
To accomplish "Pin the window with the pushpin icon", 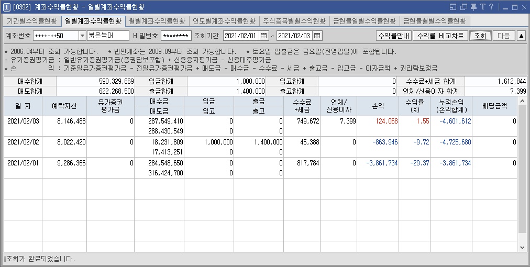I will pyautogui.click(x=473, y=7).
